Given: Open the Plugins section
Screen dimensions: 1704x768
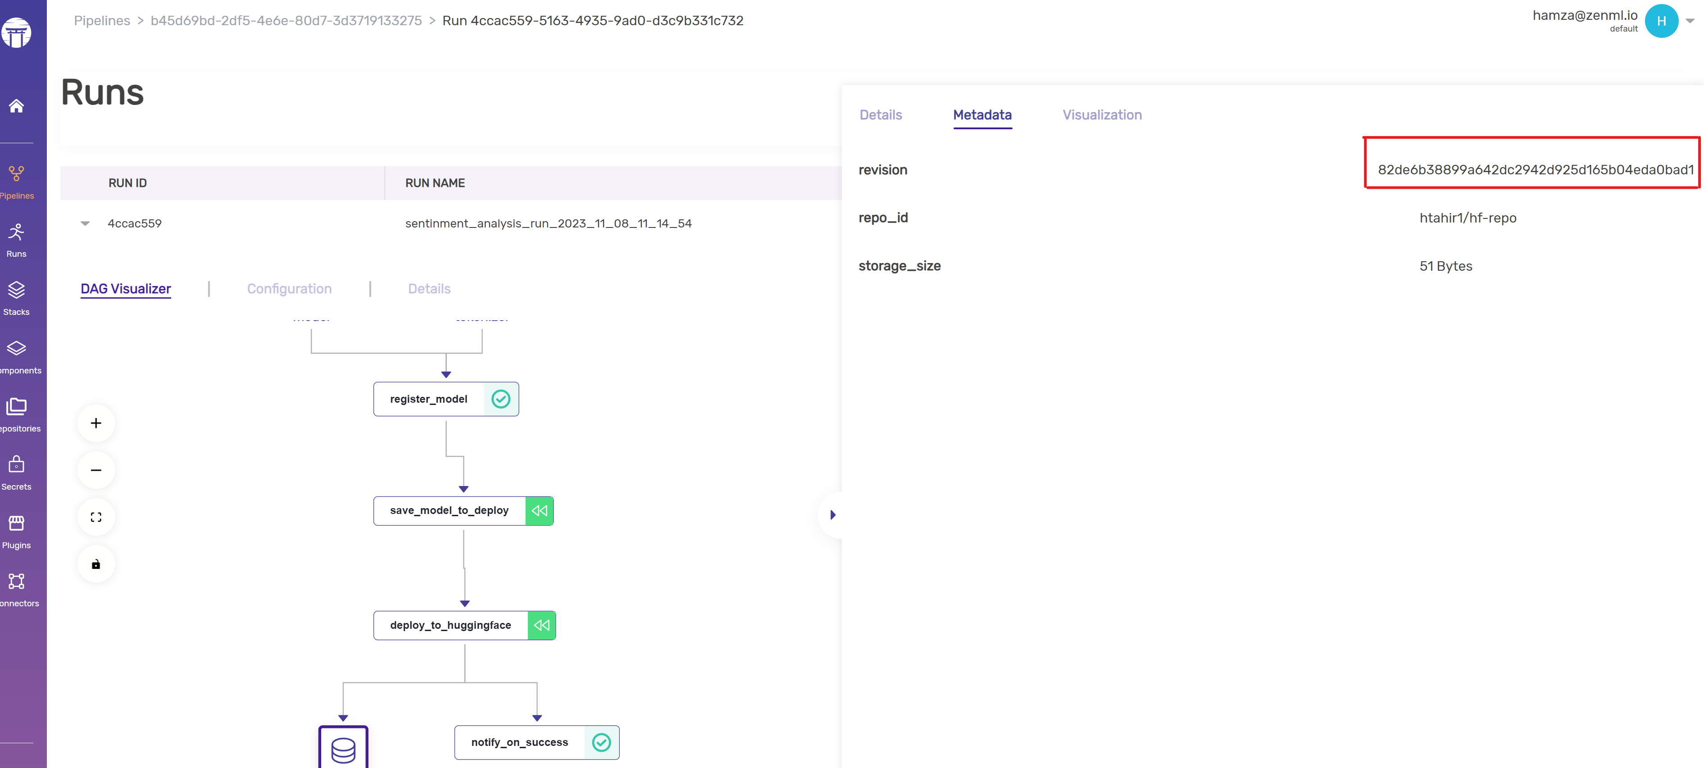Looking at the screenshot, I should 17,531.
